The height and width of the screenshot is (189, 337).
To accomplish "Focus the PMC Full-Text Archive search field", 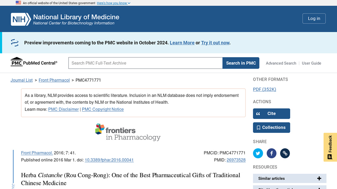I will click(x=145, y=63).
